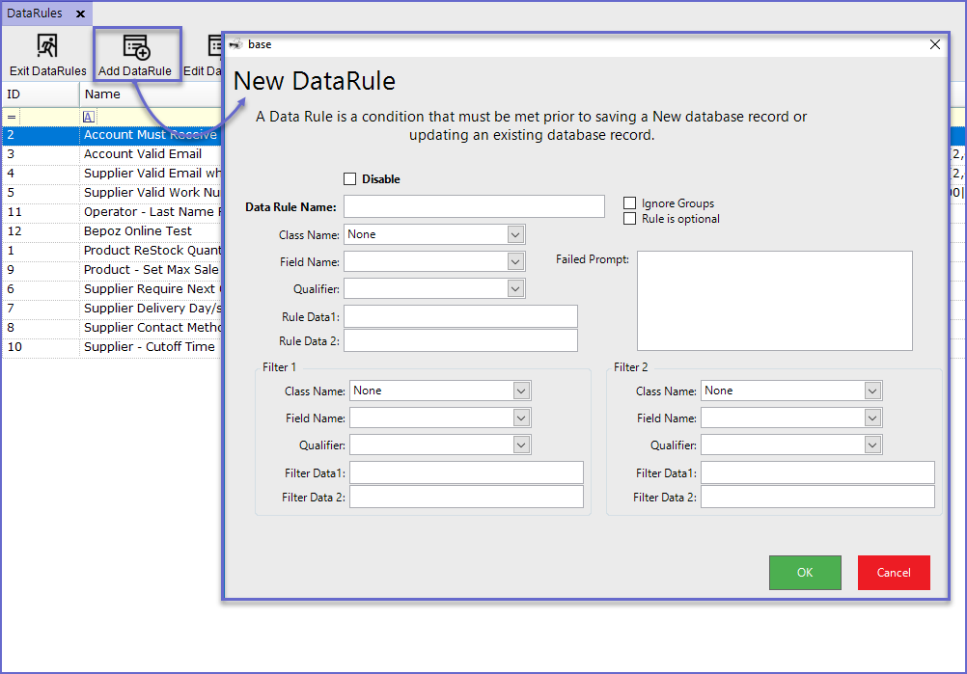
Task: Tick the Ignore Groups checkbox
Action: [x=630, y=203]
